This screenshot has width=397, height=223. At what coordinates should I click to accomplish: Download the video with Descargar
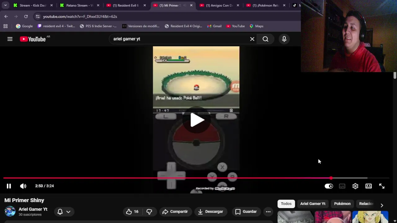pyautogui.click(x=211, y=212)
